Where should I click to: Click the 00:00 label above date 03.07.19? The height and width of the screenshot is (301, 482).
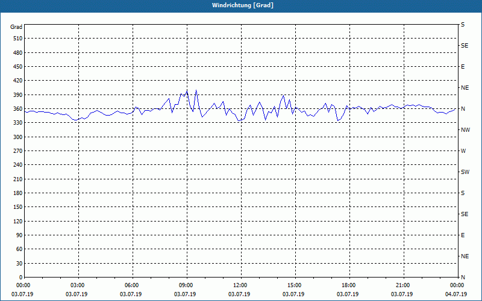click(23, 285)
